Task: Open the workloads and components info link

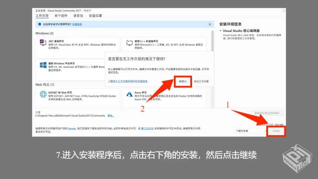Action: point(128,81)
